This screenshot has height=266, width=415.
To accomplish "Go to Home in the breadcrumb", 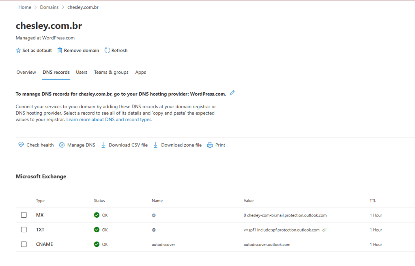I will [x=25, y=7].
